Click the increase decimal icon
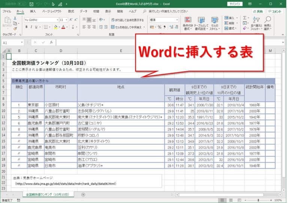288x203 pixels. coord(171,27)
